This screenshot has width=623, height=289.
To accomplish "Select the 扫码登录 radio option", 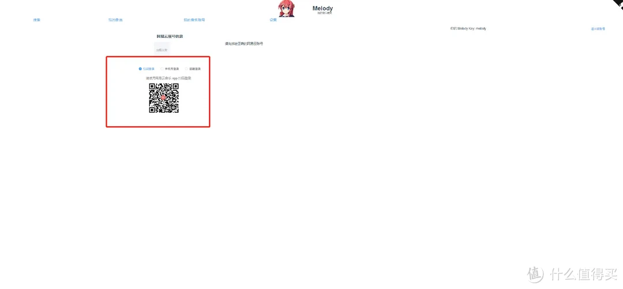I will point(147,69).
